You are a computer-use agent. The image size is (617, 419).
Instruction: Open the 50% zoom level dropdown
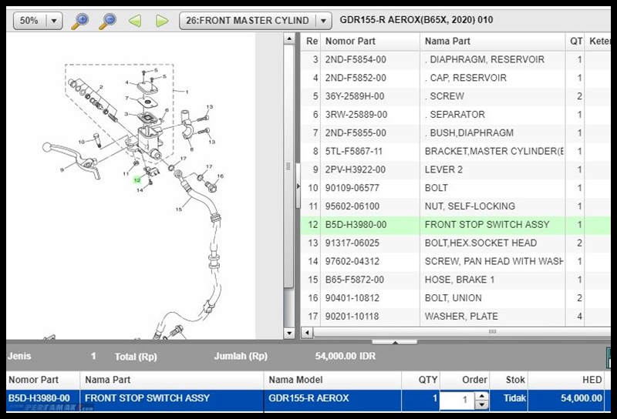tap(54, 21)
